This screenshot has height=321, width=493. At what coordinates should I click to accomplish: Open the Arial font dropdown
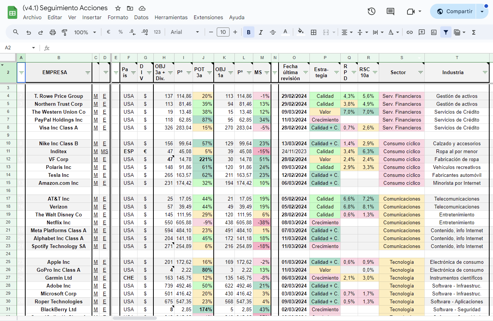(x=185, y=32)
